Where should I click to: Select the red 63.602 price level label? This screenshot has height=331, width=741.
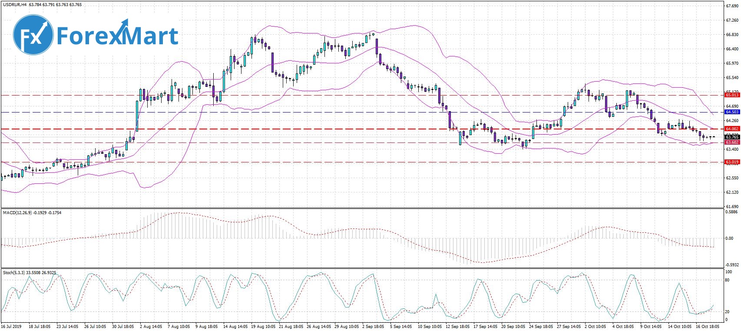coord(732,142)
